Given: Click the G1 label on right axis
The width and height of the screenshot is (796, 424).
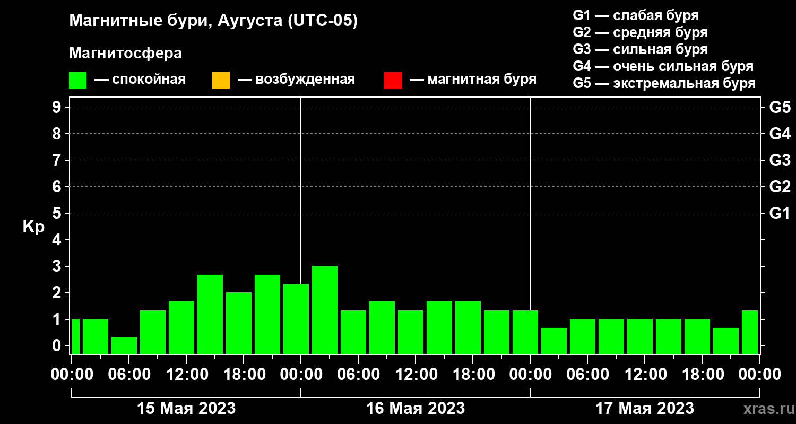Looking at the screenshot, I should pos(780,213).
